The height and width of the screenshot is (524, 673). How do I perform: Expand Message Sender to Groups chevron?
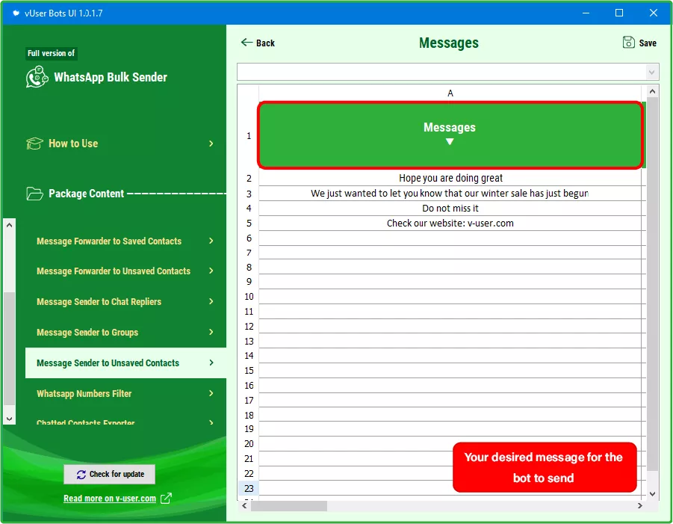coord(211,332)
